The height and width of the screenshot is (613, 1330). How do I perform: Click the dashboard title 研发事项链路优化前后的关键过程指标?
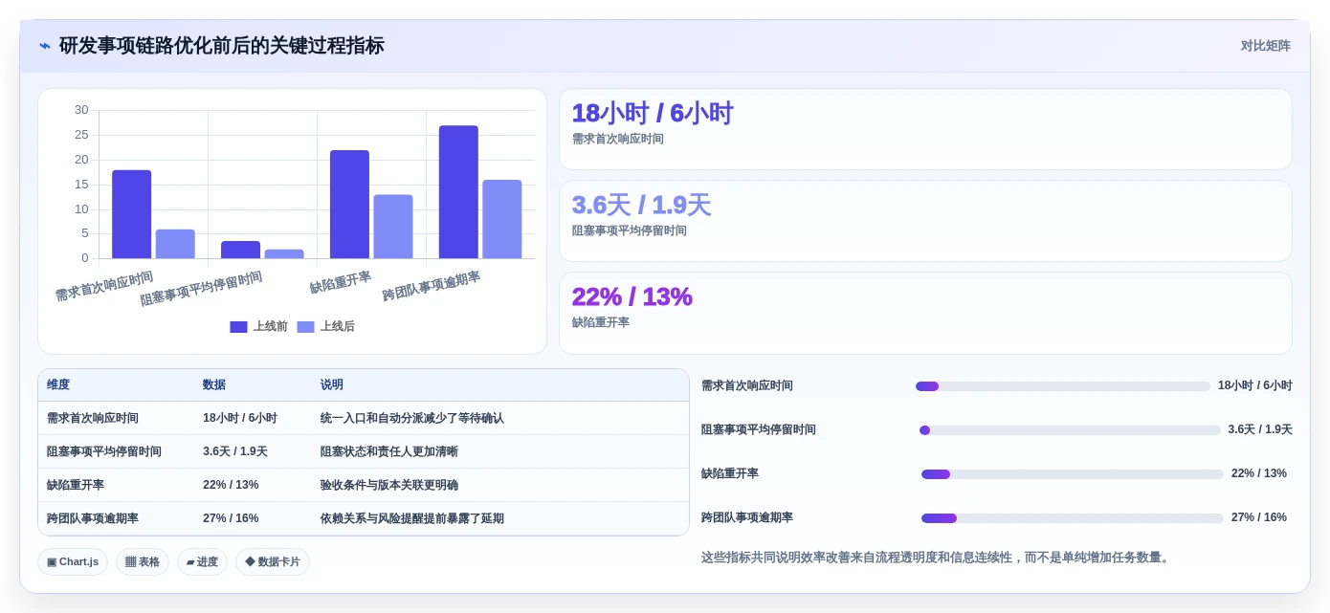(x=222, y=46)
